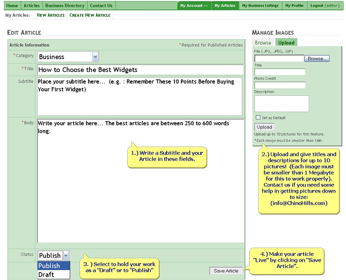Click the Save Article button
The height and width of the screenshot is (280, 346).
[x=226, y=271]
